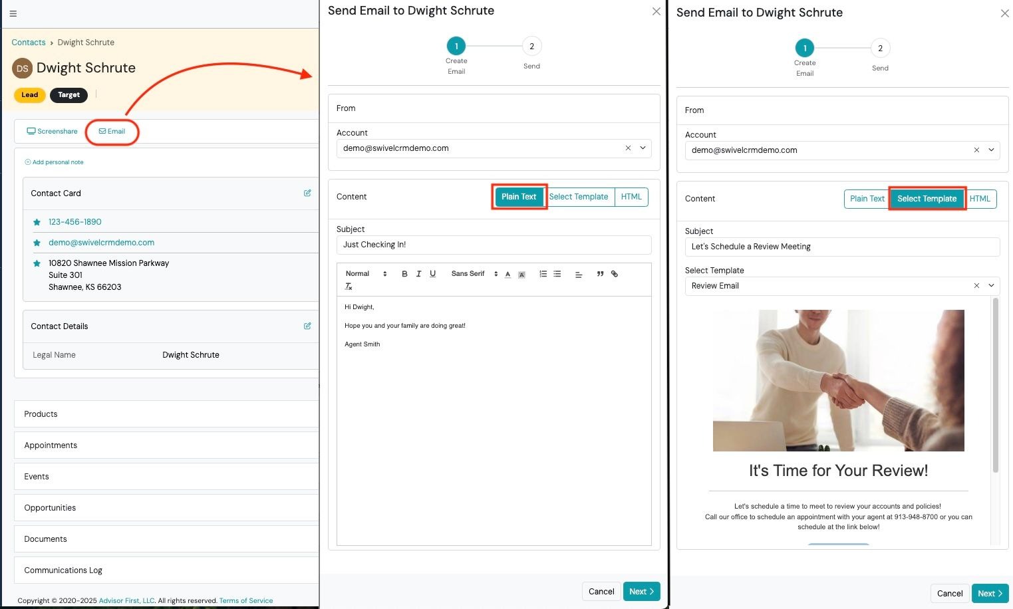Click Next in the middle dialog
The height and width of the screenshot is (609, 1013).
point(642,592)
